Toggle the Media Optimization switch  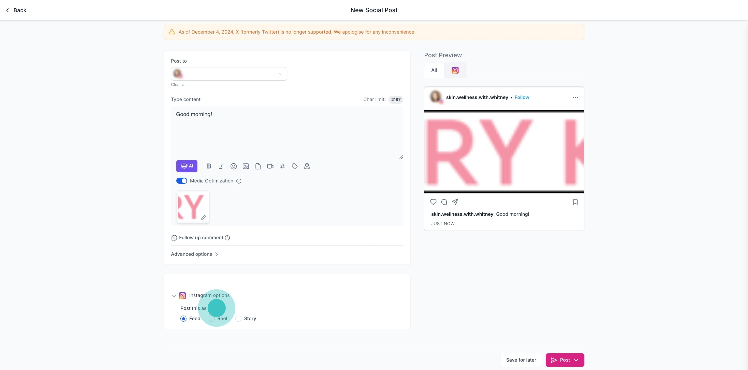click(182, 181)
